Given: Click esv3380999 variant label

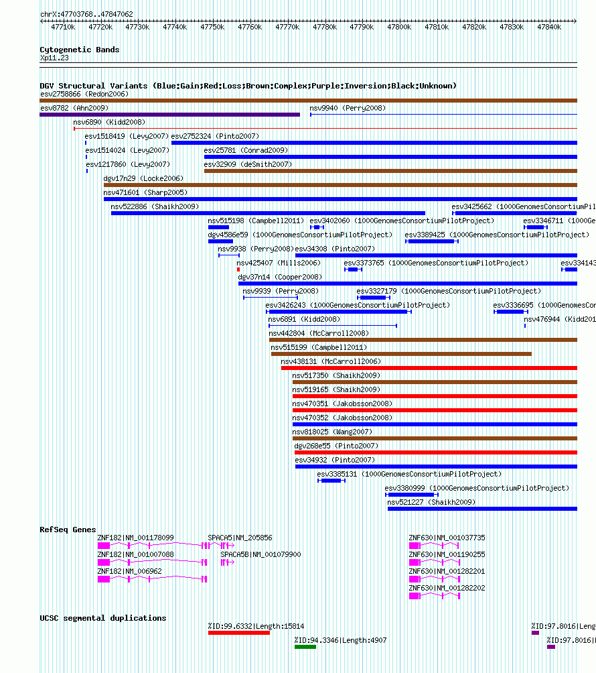Looking at the screenshot, I should (477, 489).
